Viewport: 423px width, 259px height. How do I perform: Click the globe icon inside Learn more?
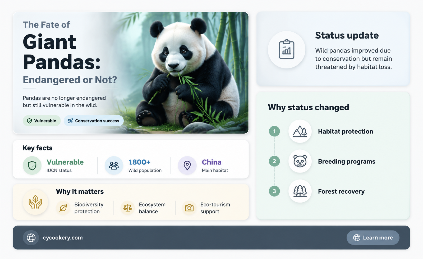pyautogui.click(x=357, y=238)
